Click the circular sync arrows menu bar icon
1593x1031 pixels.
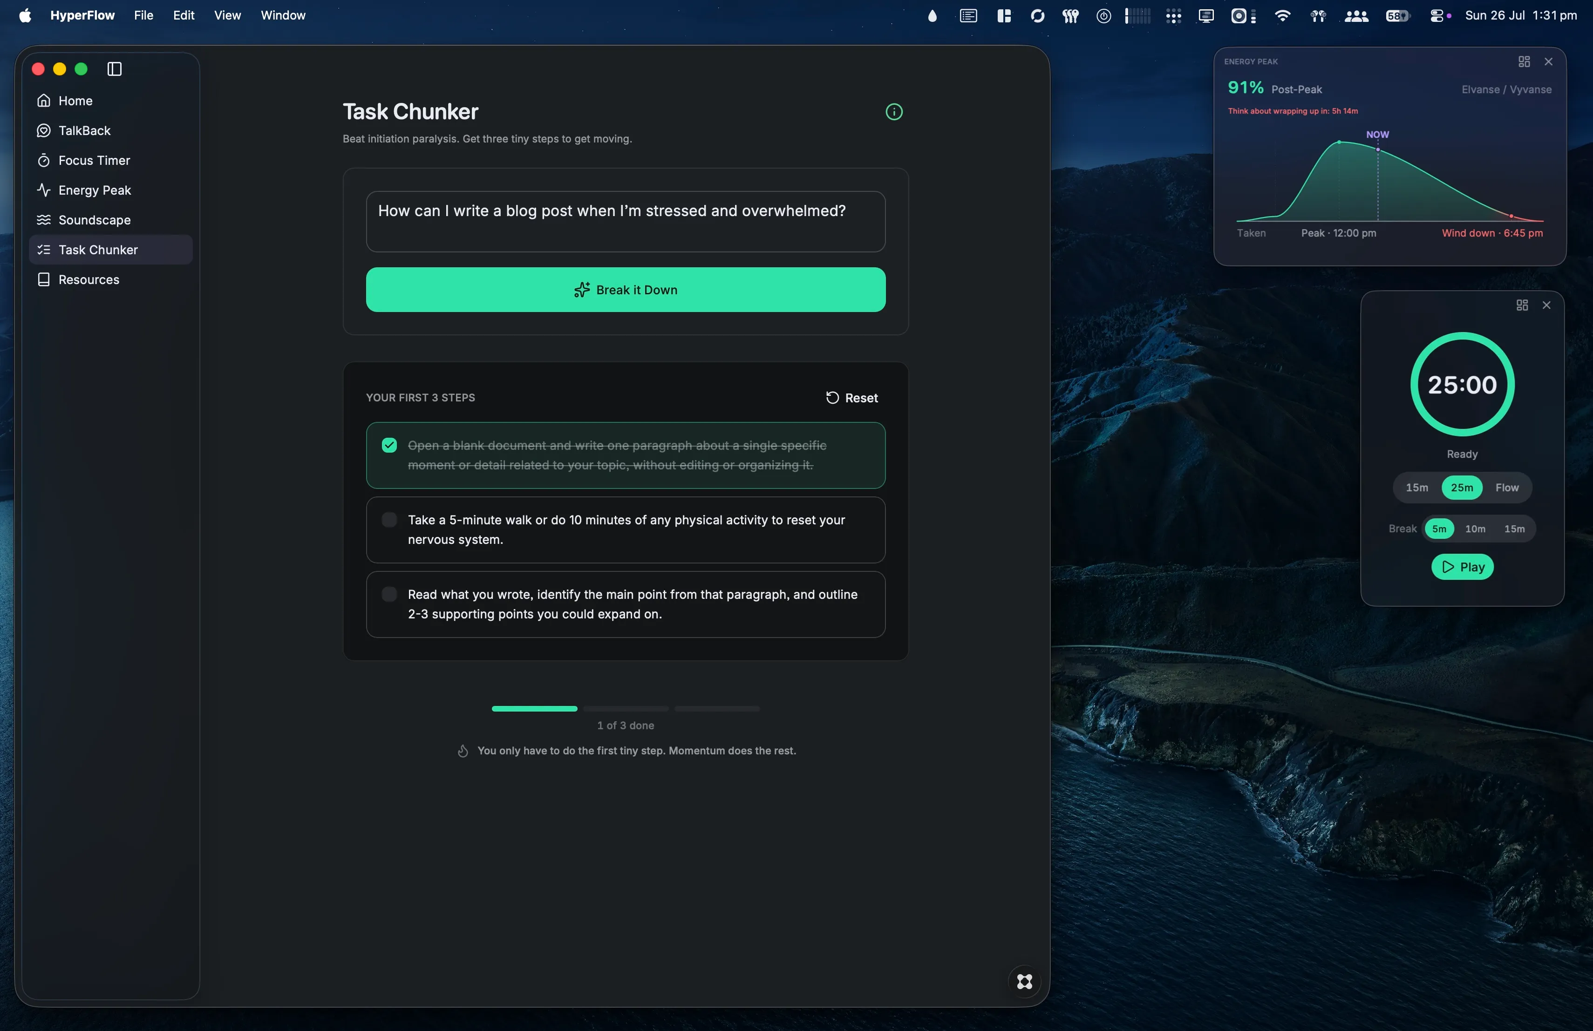[1037, 16]
